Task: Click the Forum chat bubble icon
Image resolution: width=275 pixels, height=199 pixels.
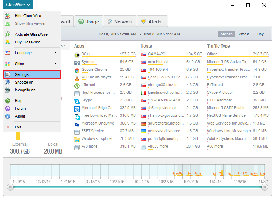Action: 8,108
